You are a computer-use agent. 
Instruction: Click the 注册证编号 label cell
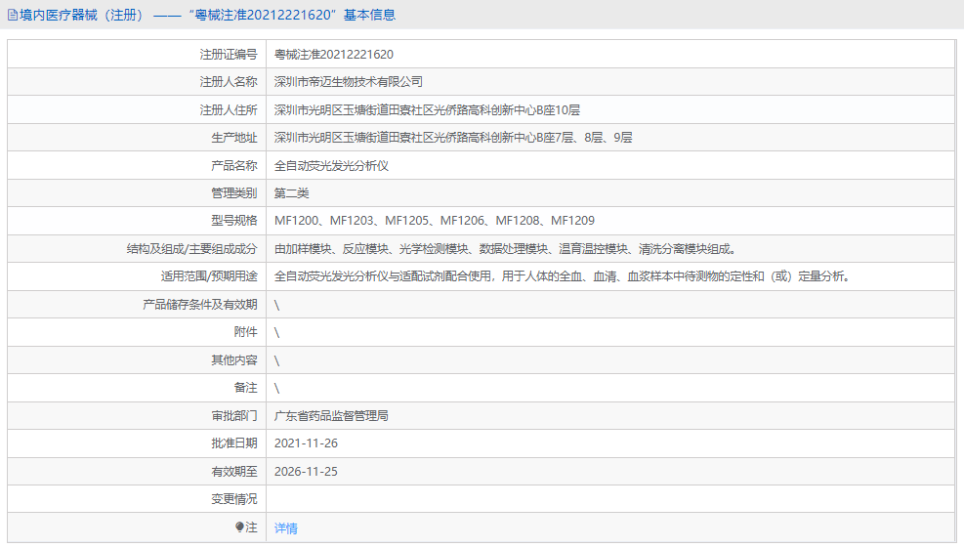(229, 54)
